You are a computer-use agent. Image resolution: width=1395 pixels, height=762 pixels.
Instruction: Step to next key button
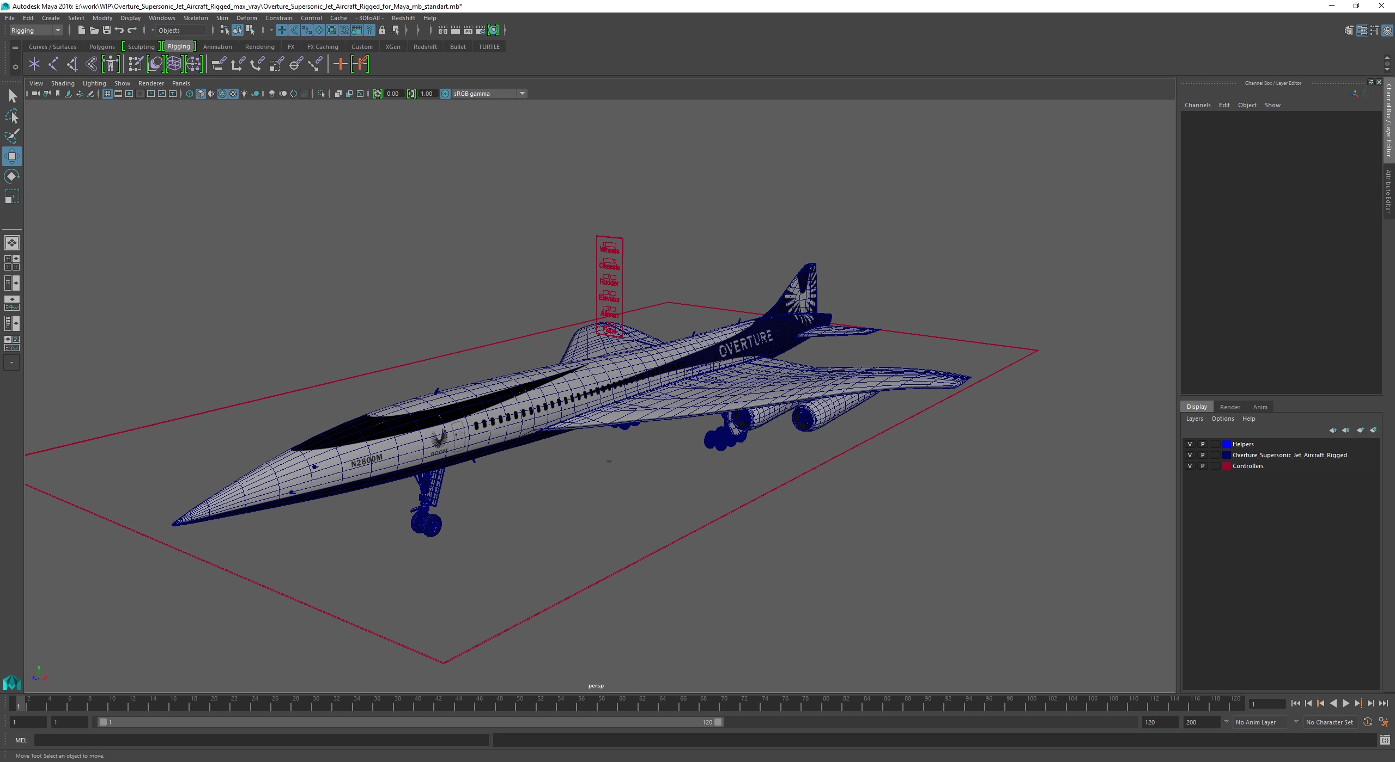click(x=1358, y=703)
